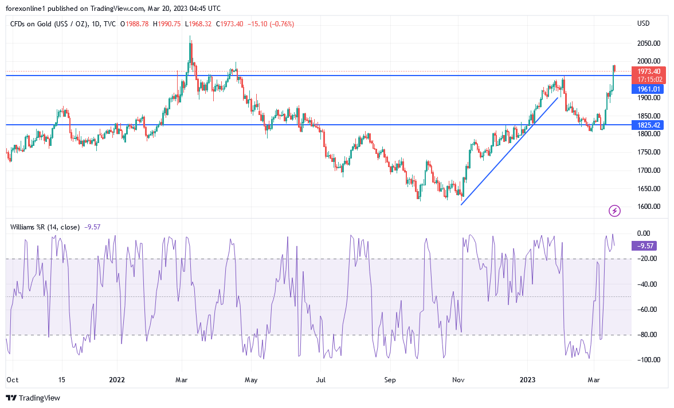Click the 1D interval label in chart header
The image size is (674, 408).
(96, 24)
